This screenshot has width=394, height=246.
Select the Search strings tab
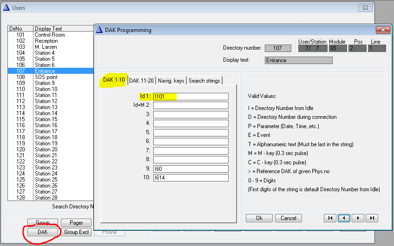(204, 80)
